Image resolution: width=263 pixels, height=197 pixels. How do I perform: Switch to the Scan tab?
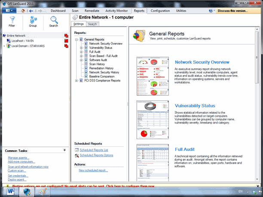click(75, 11)
